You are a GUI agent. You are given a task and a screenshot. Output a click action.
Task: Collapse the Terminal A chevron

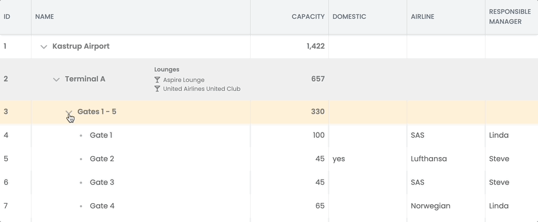pyautogui.click(x=56, y=80)
